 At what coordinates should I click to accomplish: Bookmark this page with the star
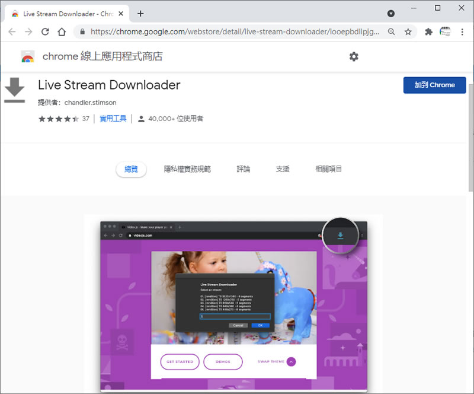(x=408, y=32)
